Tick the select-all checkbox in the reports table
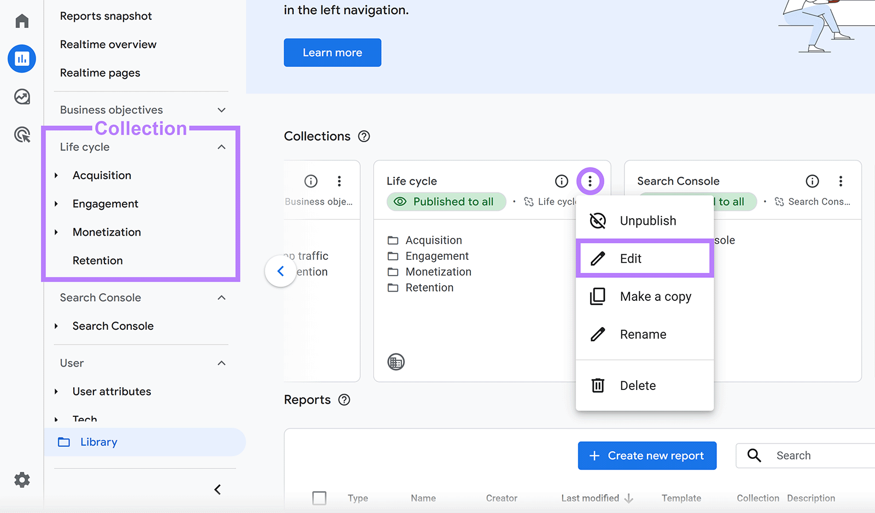Viewport: 875px width, 513px height. point(319,498)
